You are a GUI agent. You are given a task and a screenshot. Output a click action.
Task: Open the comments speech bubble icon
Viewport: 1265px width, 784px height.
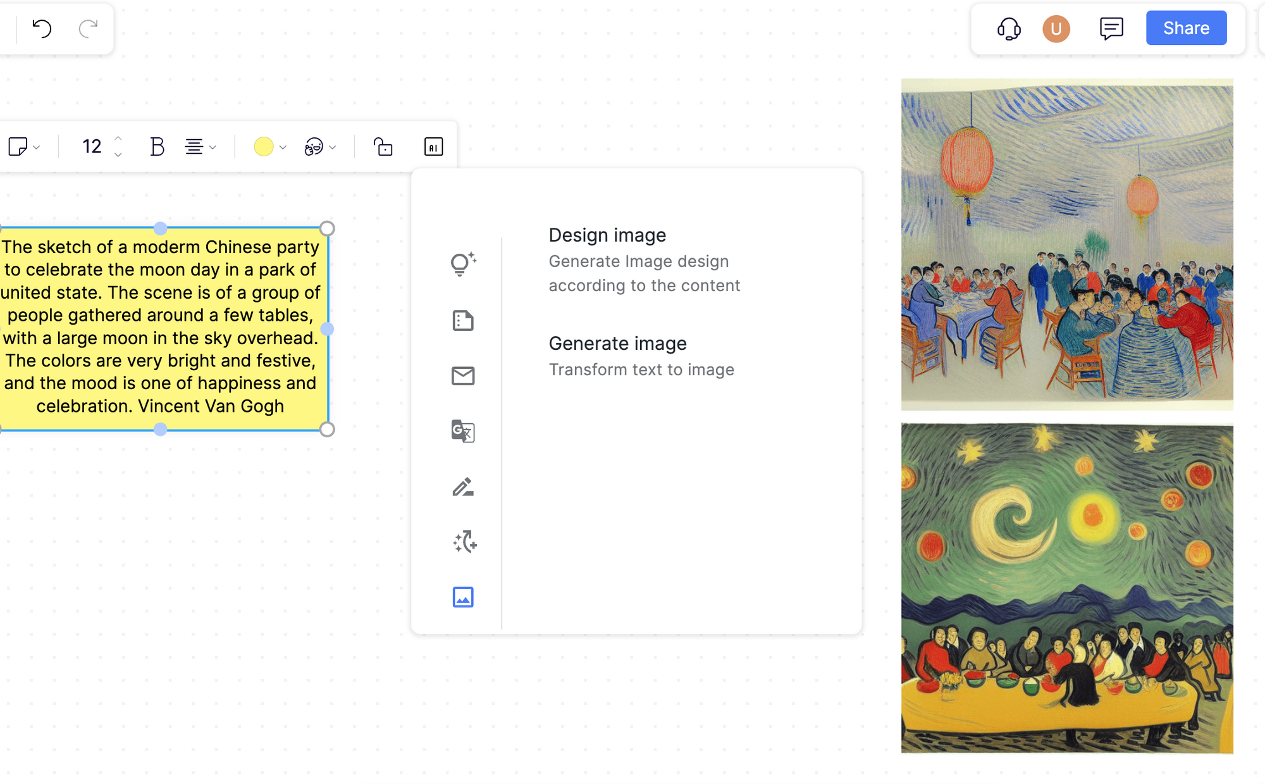pos(1111,28)
